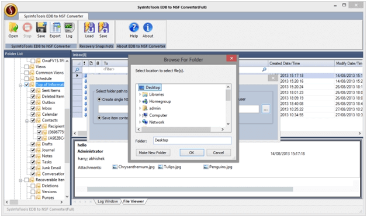Uncheck the Deleted Items checkbox
Screen dimensions: 367x217
[x=33, y=96]
